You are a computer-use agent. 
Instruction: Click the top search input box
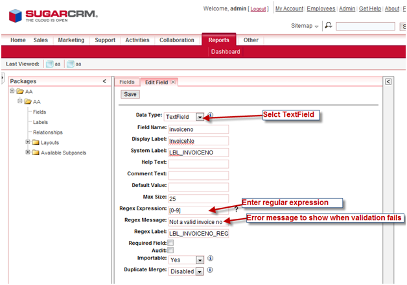[366, 26]
